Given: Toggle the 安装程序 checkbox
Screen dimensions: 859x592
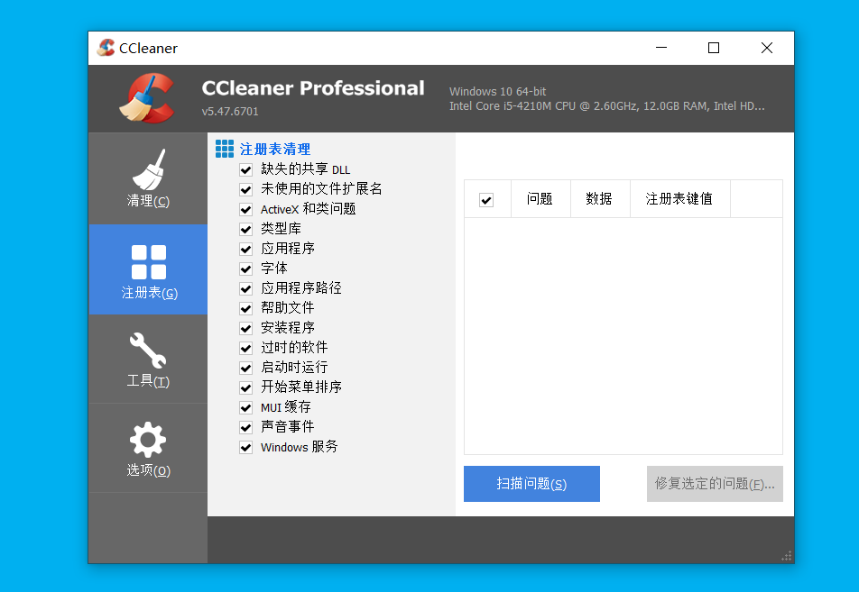Looking at the screenshot, I should point(246,328).
